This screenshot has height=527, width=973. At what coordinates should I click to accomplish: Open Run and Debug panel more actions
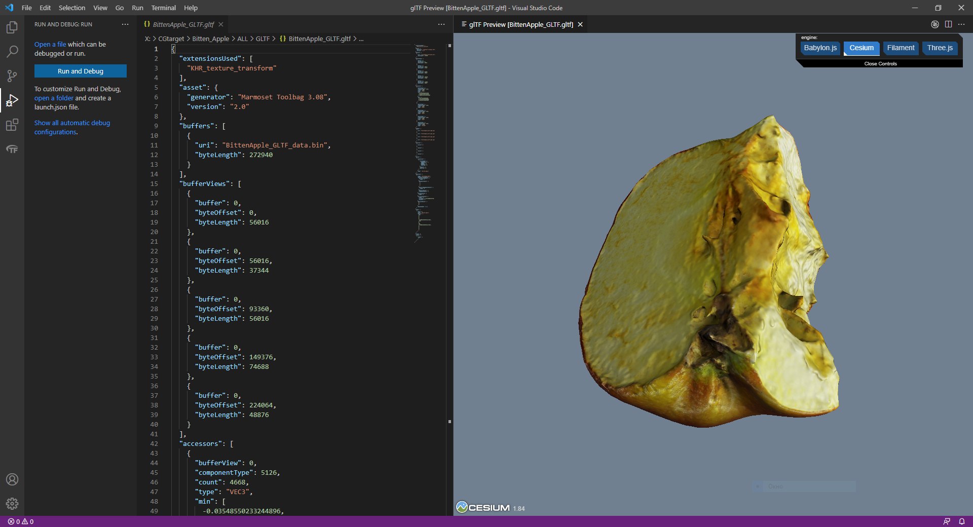click(125, 24)
